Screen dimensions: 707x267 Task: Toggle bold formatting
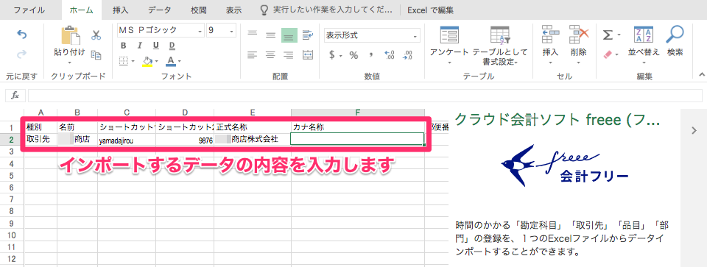coord(124,45)
